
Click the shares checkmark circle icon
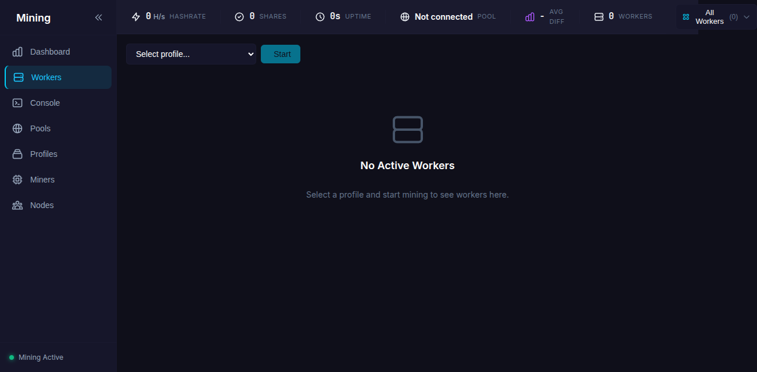coord(239,17)
